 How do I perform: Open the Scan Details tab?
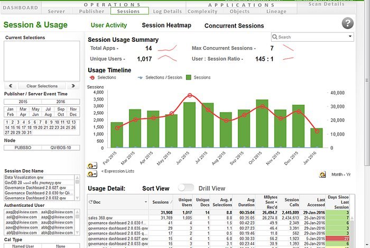click(326, 4)
